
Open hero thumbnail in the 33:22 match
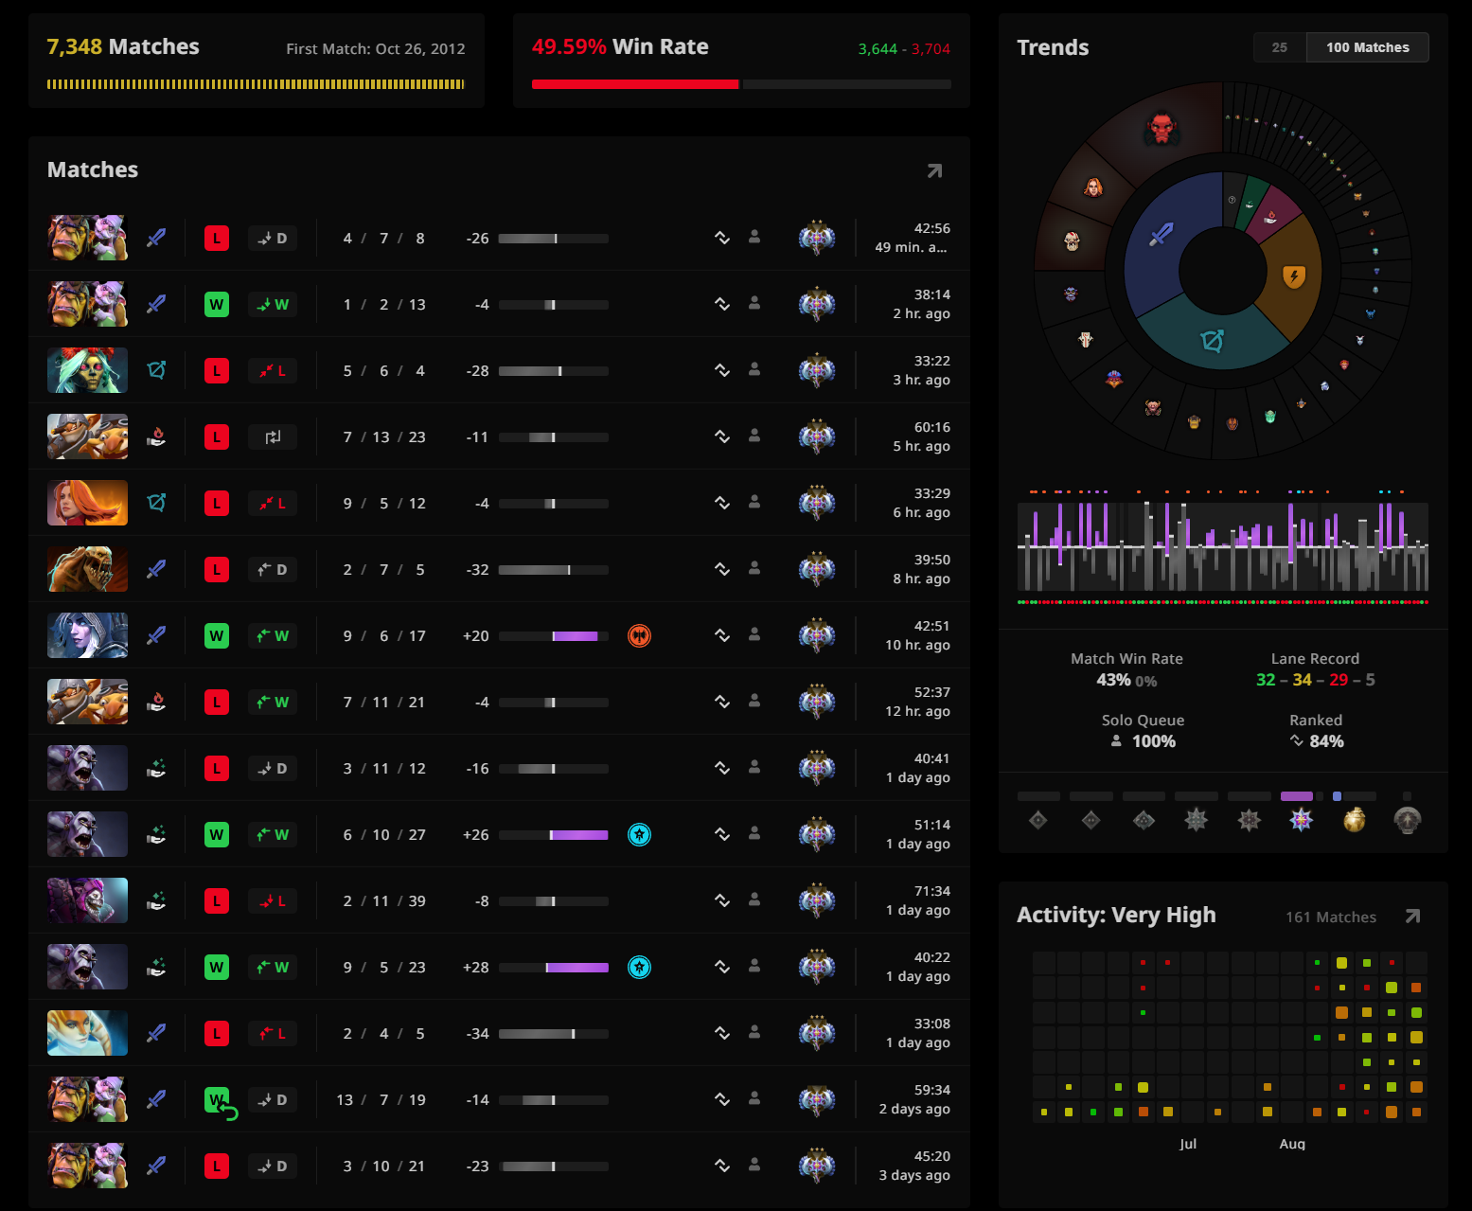(87, 370)
